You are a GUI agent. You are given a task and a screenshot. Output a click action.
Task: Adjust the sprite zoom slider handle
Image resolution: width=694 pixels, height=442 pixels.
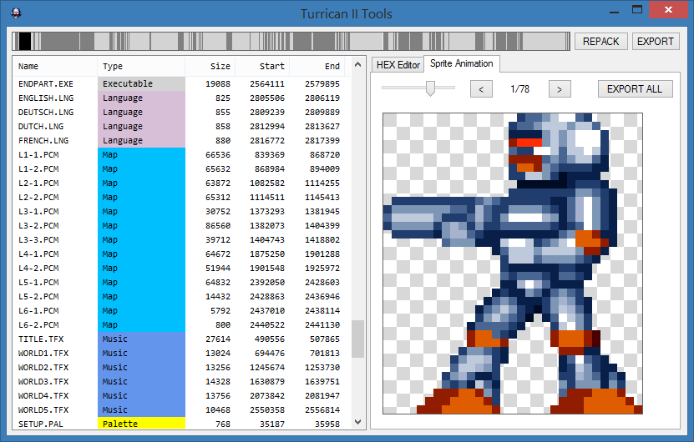[x=430, y=88]
